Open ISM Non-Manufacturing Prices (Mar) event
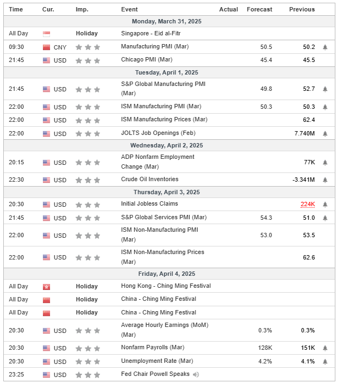337x383 pixels. point(163,257)
